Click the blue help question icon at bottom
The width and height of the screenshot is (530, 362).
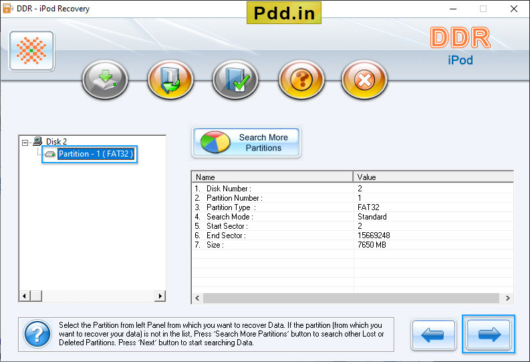pyautogui.click(x=37, y=335)
